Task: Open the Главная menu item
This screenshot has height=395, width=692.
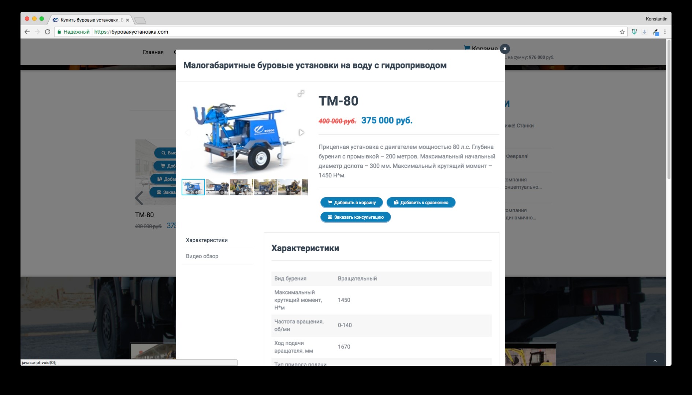Action: tap(153, 52)
